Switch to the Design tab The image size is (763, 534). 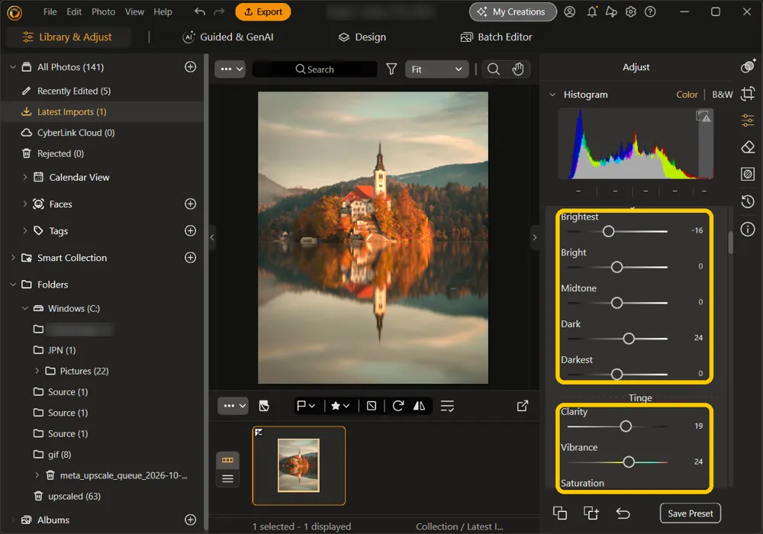coord(362,37)
